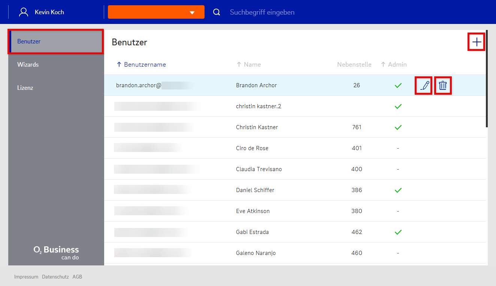This screenshot has height=286, width=496.
Task: Click the admin checkmark for Gabi Estrada
Action: tap(398, 232)
